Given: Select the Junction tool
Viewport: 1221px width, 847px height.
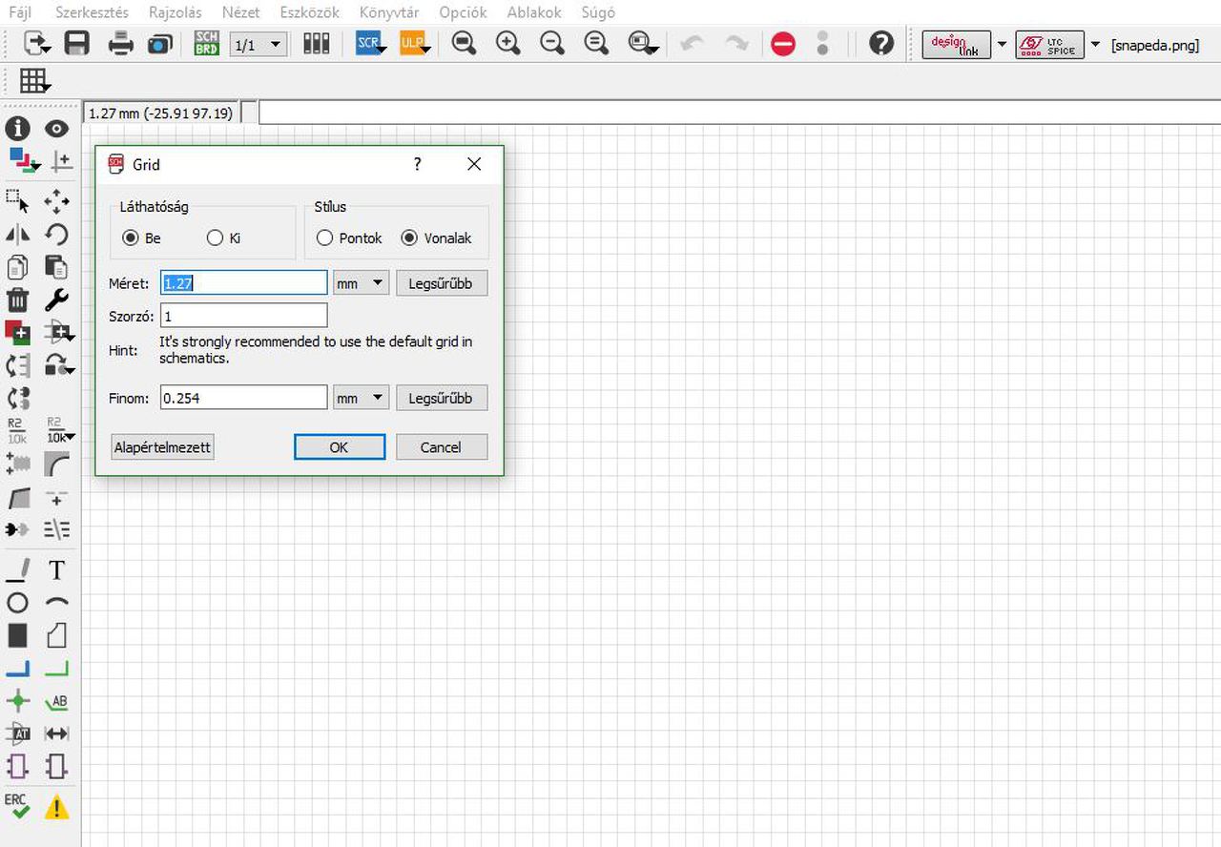Looking at the screenshot, I should (18, 702).
